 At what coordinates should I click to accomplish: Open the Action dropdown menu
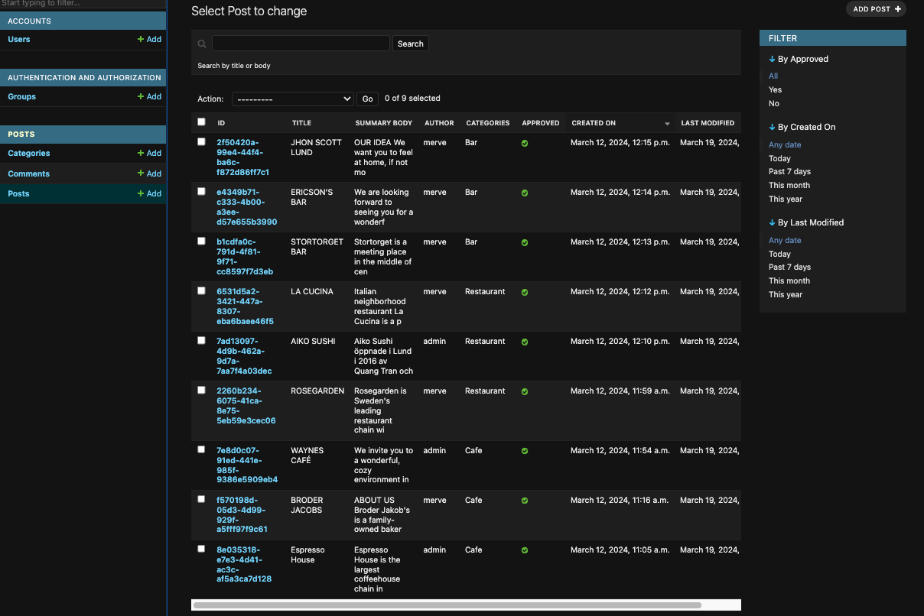[292, 99]
